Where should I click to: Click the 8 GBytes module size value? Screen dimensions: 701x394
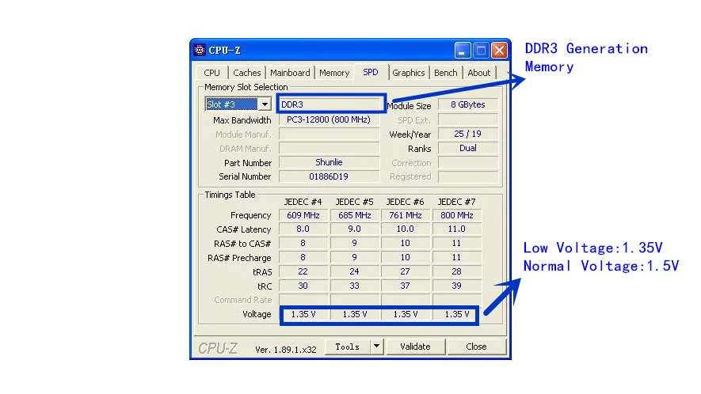(468, 104)
